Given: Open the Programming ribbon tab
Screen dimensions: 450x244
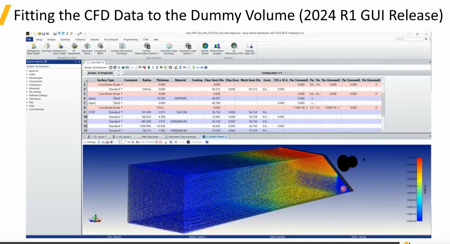Looking at the screenshot, I should click(x=131, y=40).
